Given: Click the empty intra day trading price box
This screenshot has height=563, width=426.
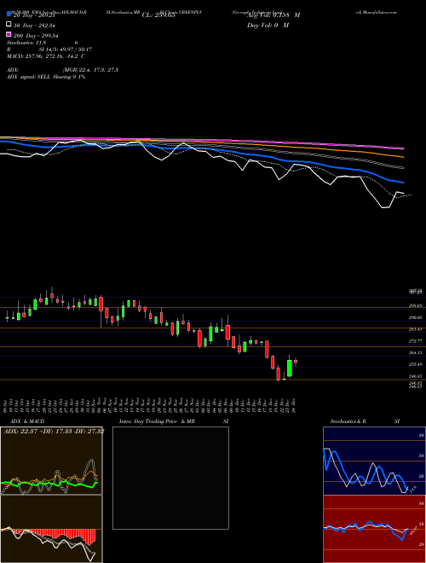Looking at the screenshot, I should (170, 478).
